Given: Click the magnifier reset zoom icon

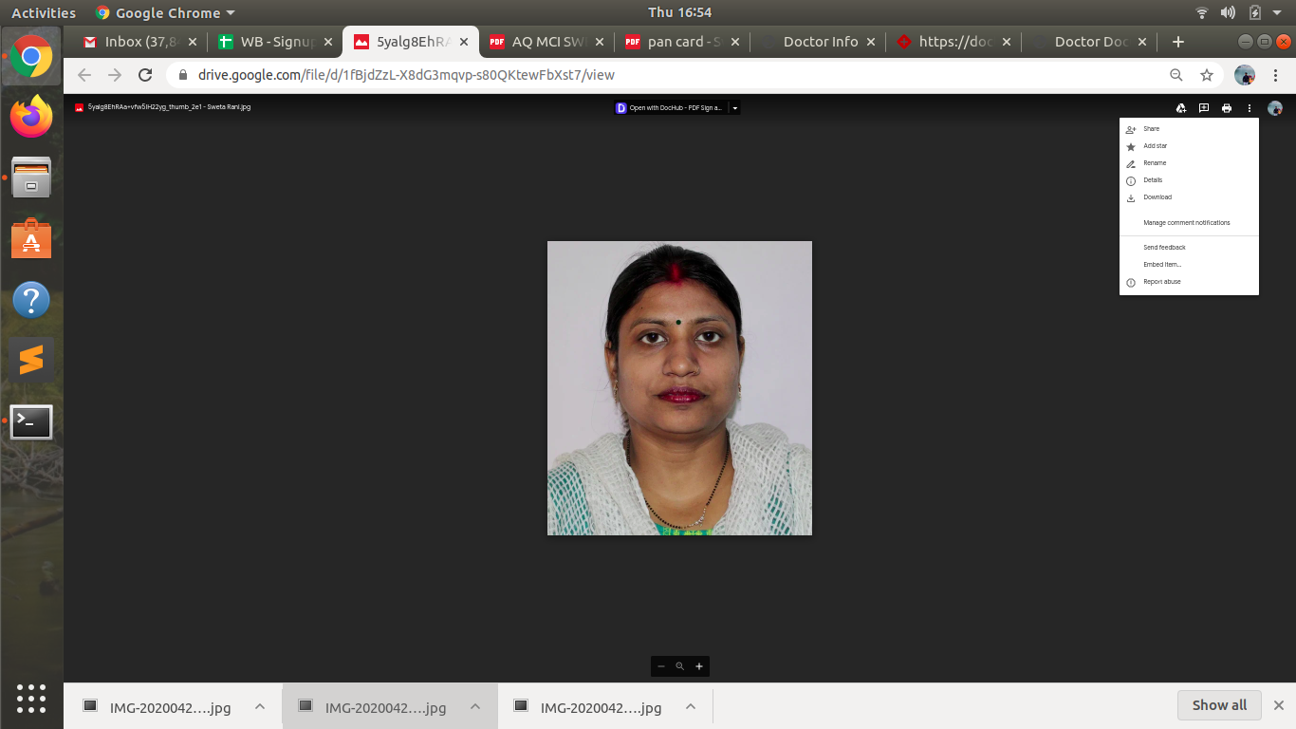Looking at the screenshot, I should 680,666.
